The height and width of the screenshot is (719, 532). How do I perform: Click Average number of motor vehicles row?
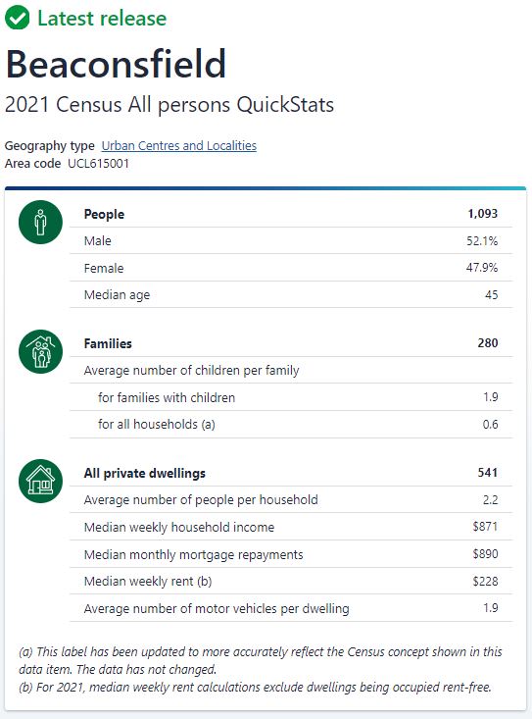coord(291,608)
